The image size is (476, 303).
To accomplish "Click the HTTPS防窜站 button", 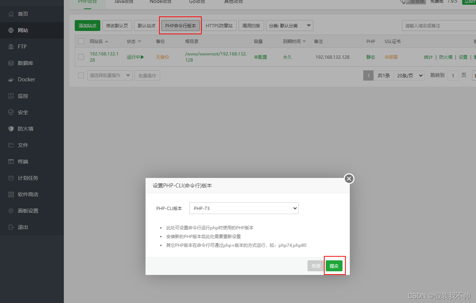I will pos(219,26).
